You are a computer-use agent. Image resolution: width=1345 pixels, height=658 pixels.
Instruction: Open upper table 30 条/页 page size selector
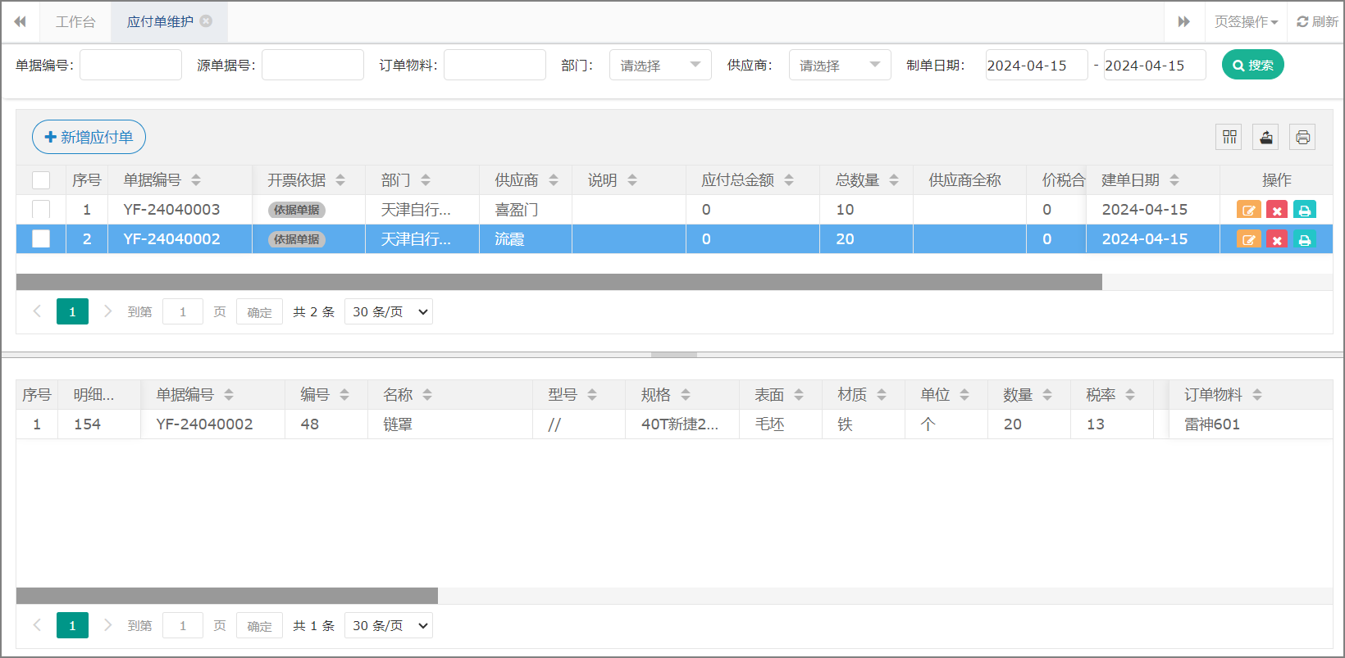click(389, 312)
